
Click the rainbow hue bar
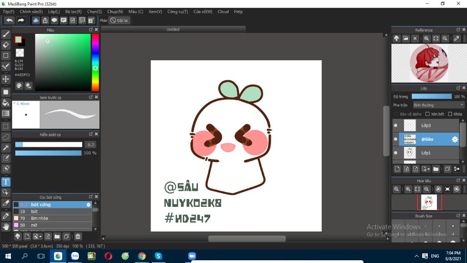click(95, 62)
